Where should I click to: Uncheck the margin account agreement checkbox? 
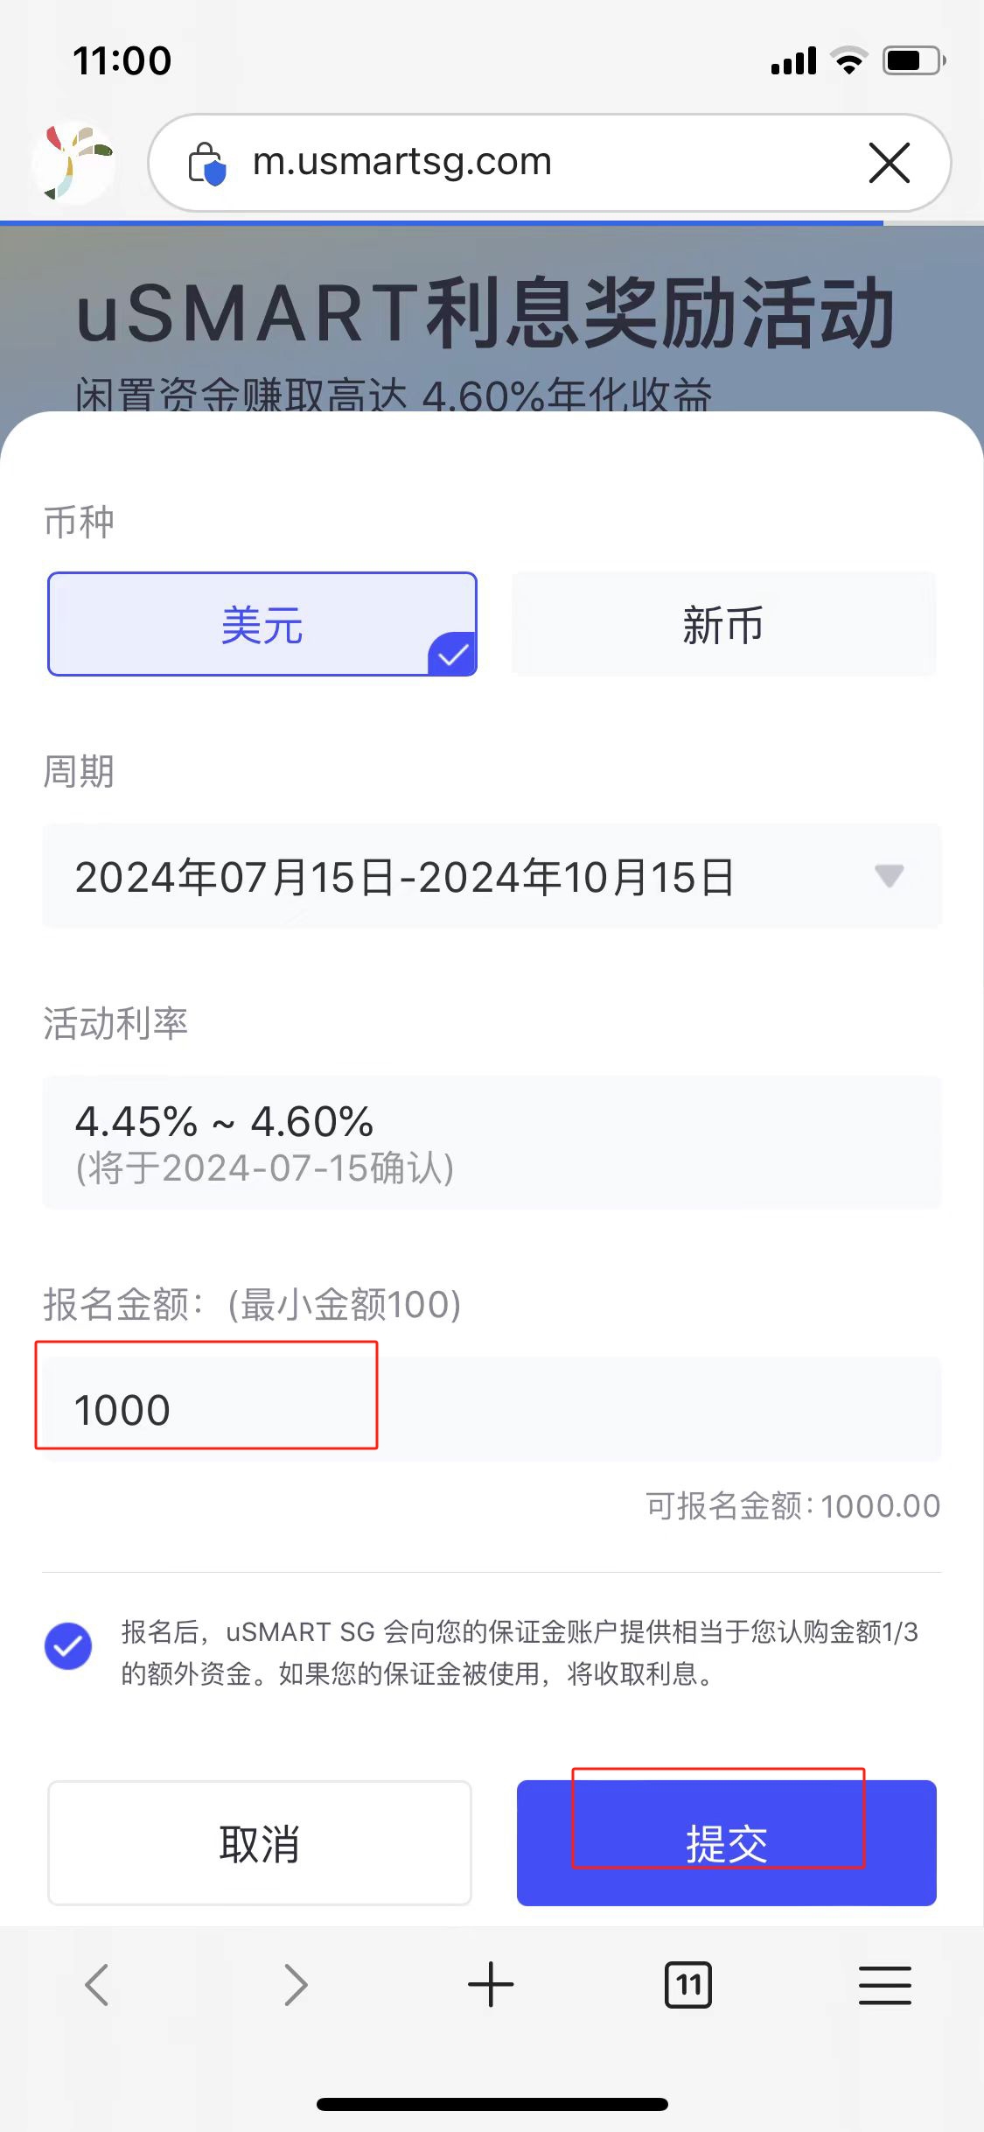coord(68,1646)
